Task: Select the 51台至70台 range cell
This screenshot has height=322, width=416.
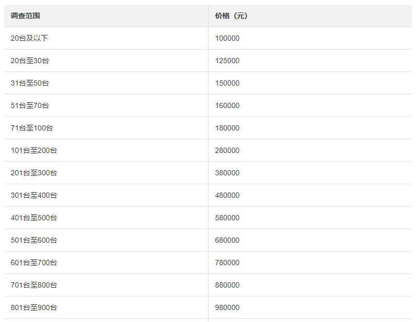Action: [30, 105]
